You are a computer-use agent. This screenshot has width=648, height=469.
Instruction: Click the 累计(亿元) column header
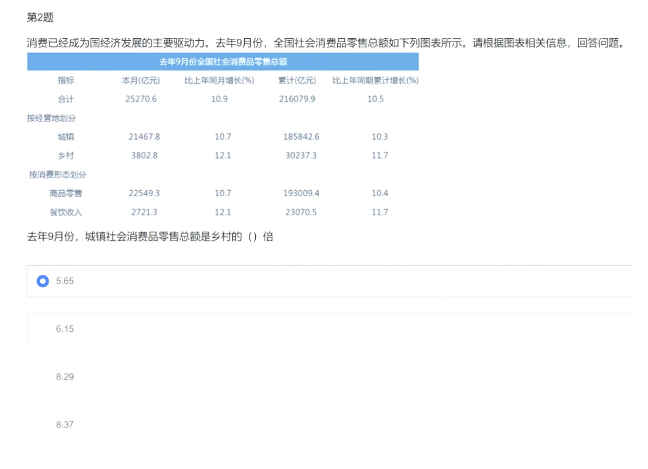[297, 80]
